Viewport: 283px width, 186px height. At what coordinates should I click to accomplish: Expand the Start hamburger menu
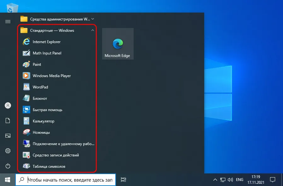pyautogui.click(x=8, y=22)
